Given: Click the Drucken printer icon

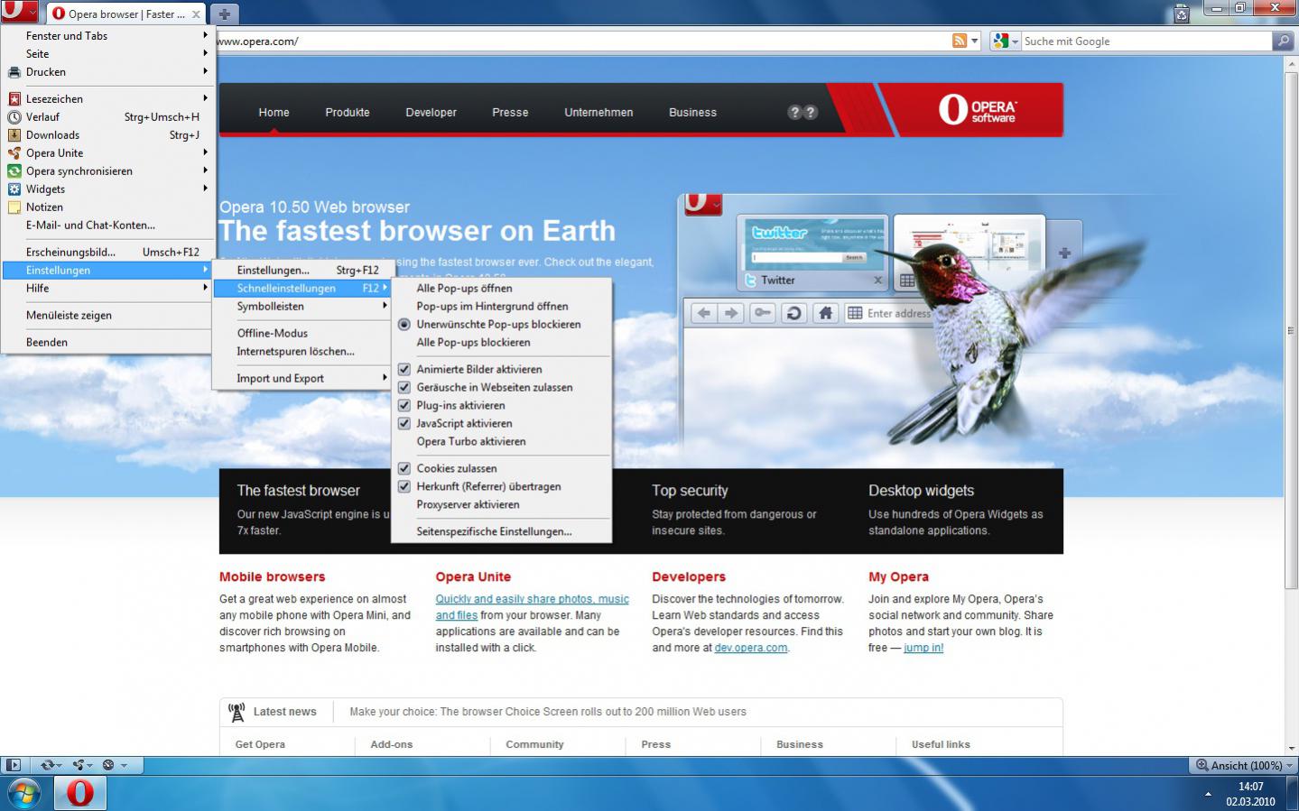Looking at the screenshot, I should pyautogui.click(x=14, y=72).
